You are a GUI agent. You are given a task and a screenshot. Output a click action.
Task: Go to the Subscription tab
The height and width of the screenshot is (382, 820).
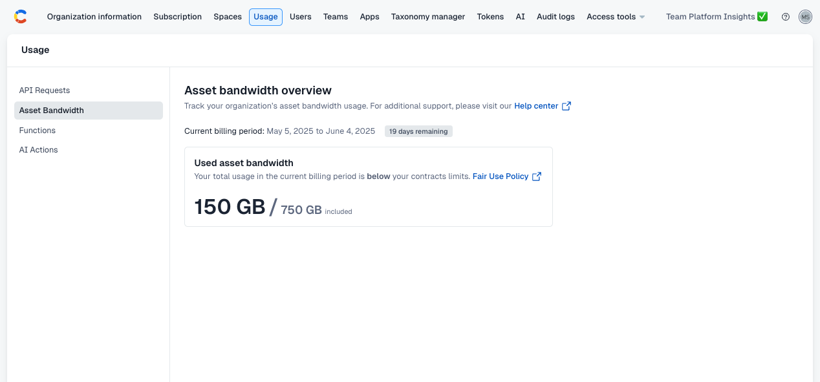pyautogui.click(x=178, y=17)
